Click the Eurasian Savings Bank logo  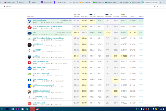tap(29, 39)
